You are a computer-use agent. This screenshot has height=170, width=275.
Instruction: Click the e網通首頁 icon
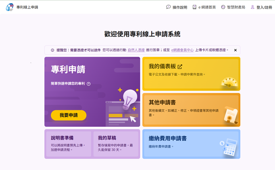click(x=194, y=7)
